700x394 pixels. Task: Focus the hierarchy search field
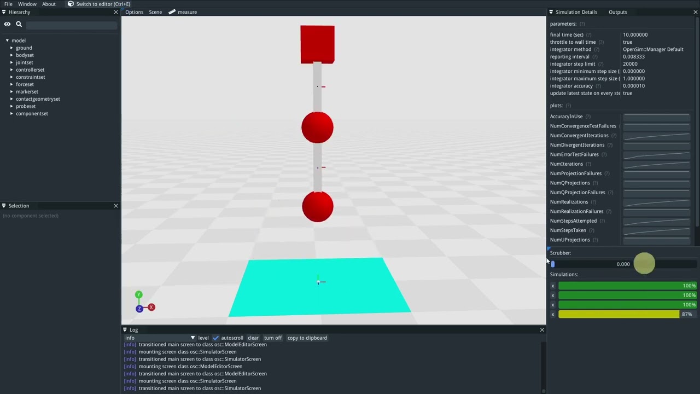pyautogui.click(x=71, y=25)
